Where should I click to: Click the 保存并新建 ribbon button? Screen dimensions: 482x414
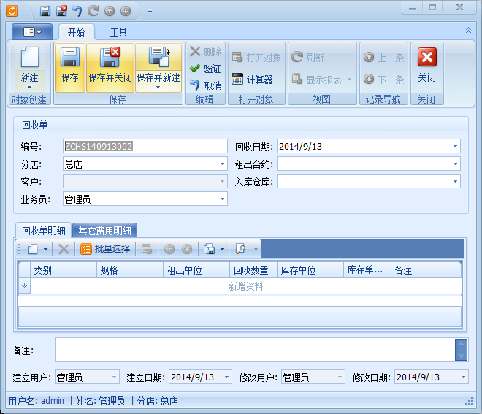[158, 68]
